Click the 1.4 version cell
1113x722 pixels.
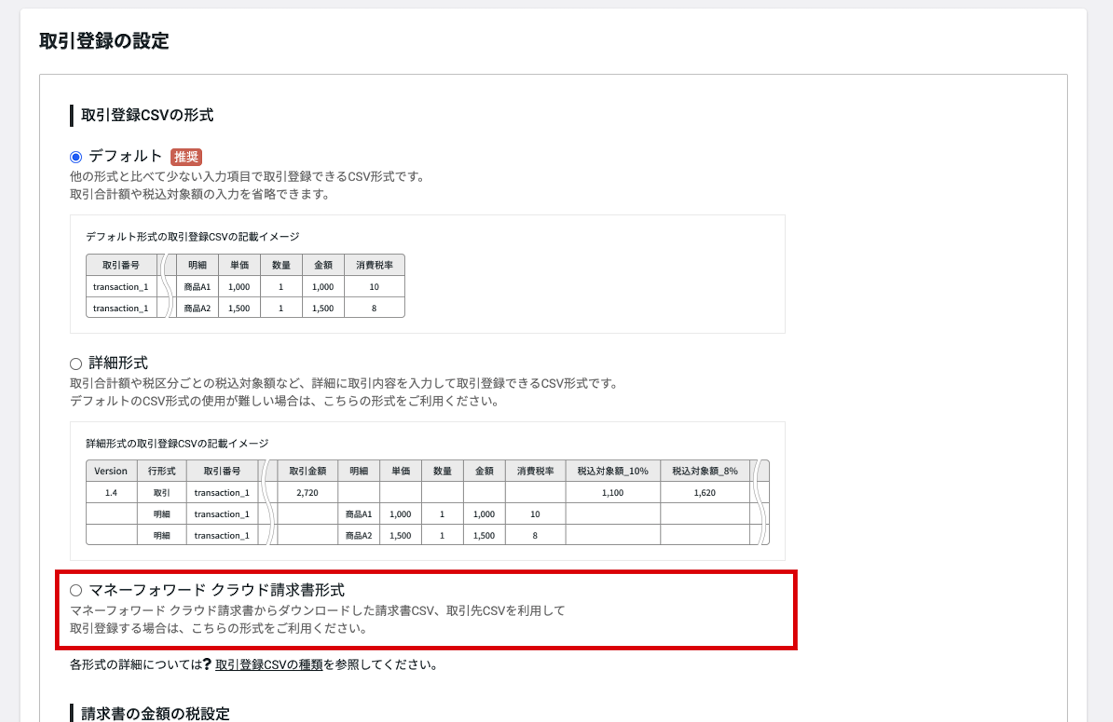pyautogui.click(x=111, y=492)
